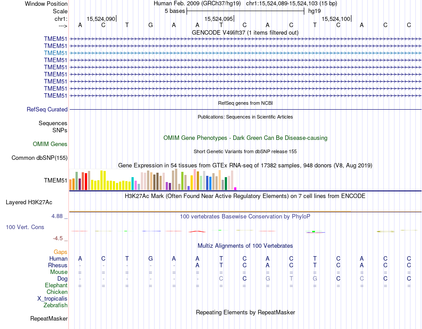Click the 'Elephant' species label
The height and width of the screenshot is (329, 422).
click(56, 285)
